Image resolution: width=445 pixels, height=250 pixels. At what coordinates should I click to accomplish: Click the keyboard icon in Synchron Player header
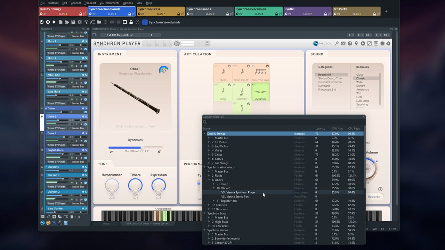coord(376,43)
